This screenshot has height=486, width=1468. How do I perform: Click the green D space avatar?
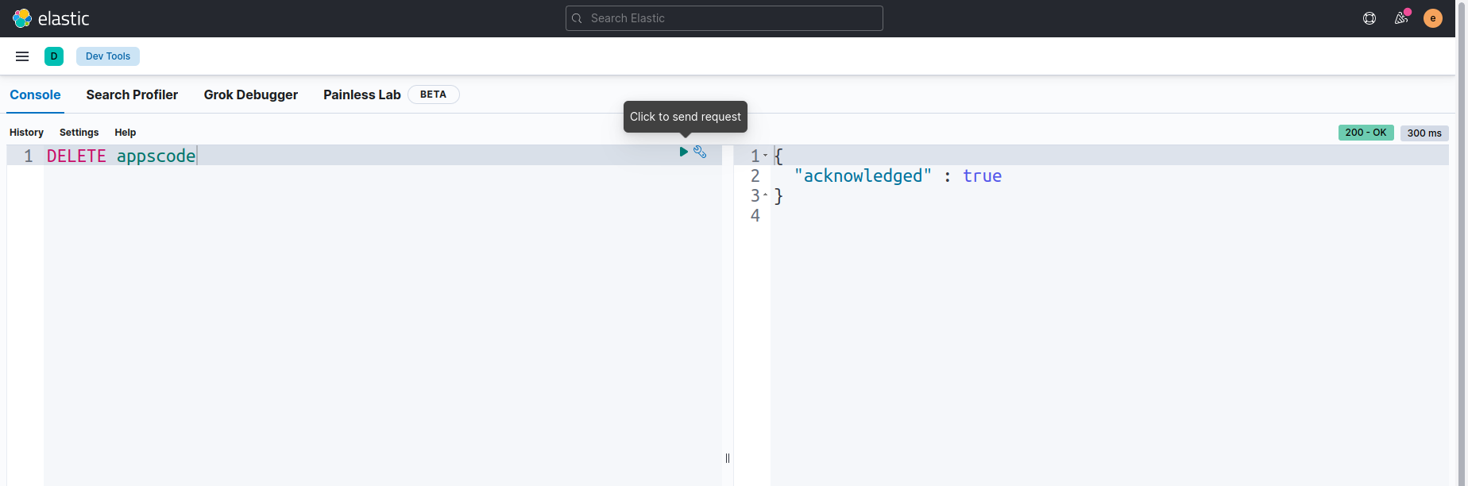pos(54,56)
